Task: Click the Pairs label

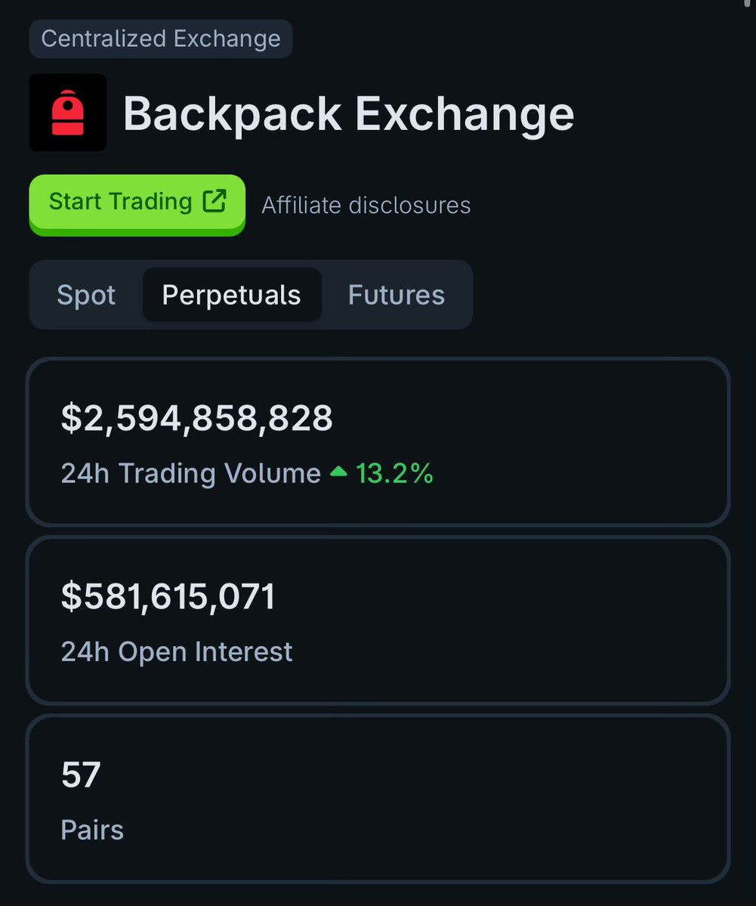Action: (x=92, y=830)
